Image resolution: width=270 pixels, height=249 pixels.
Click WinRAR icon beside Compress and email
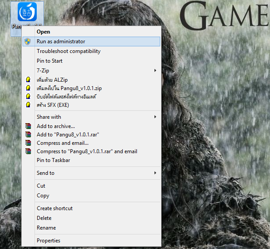(28, 143)
